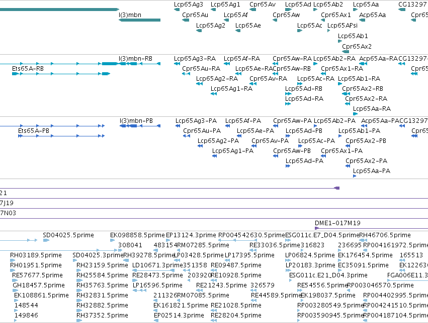Select the Lcp65Ad-RB transcript label
Image resolution: width=428 pixels, height=323 pixels.
pos(304,89)
